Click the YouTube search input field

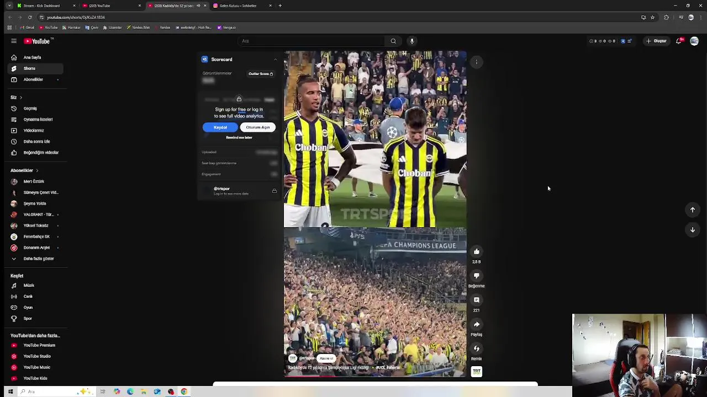[x=312, y=41]
